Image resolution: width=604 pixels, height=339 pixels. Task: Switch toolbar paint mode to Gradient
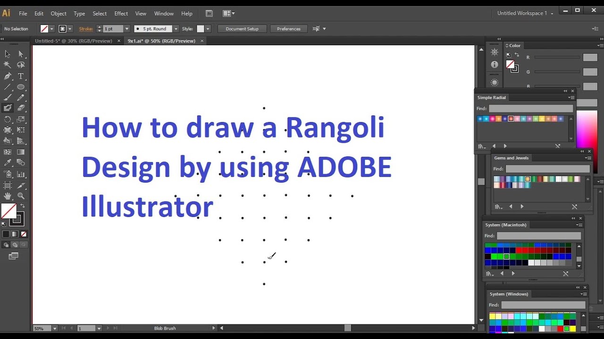coord(15,234)
